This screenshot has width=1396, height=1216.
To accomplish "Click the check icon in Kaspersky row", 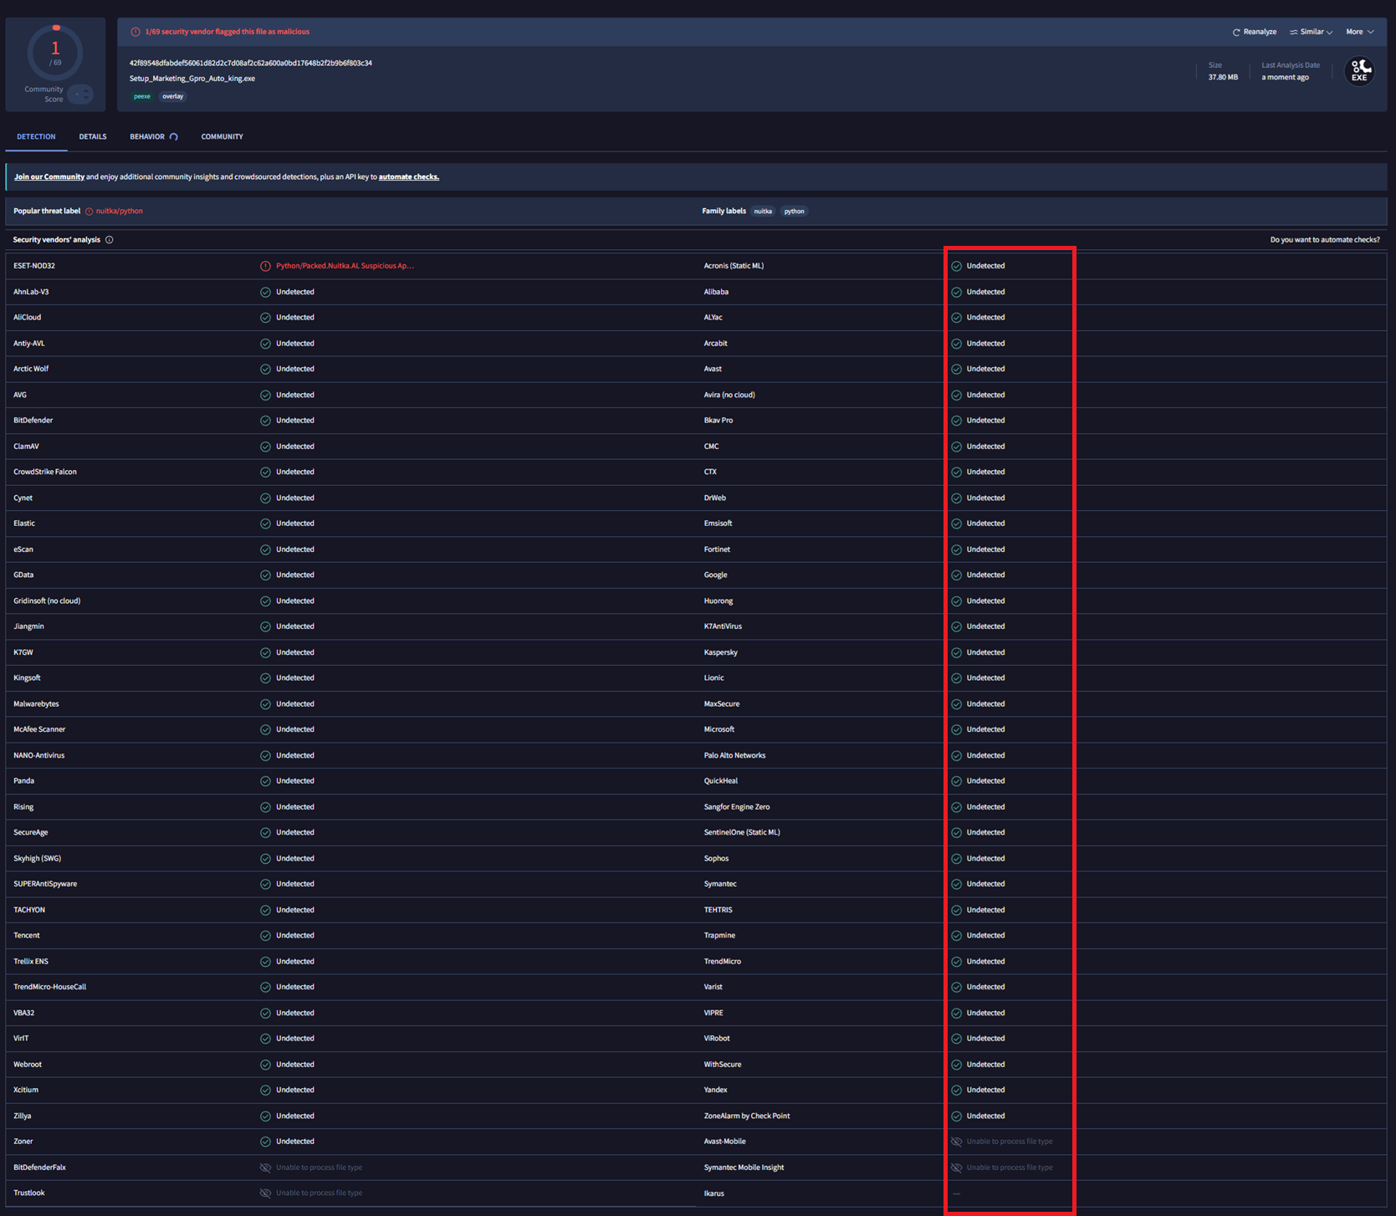I will tap(956, 652).
